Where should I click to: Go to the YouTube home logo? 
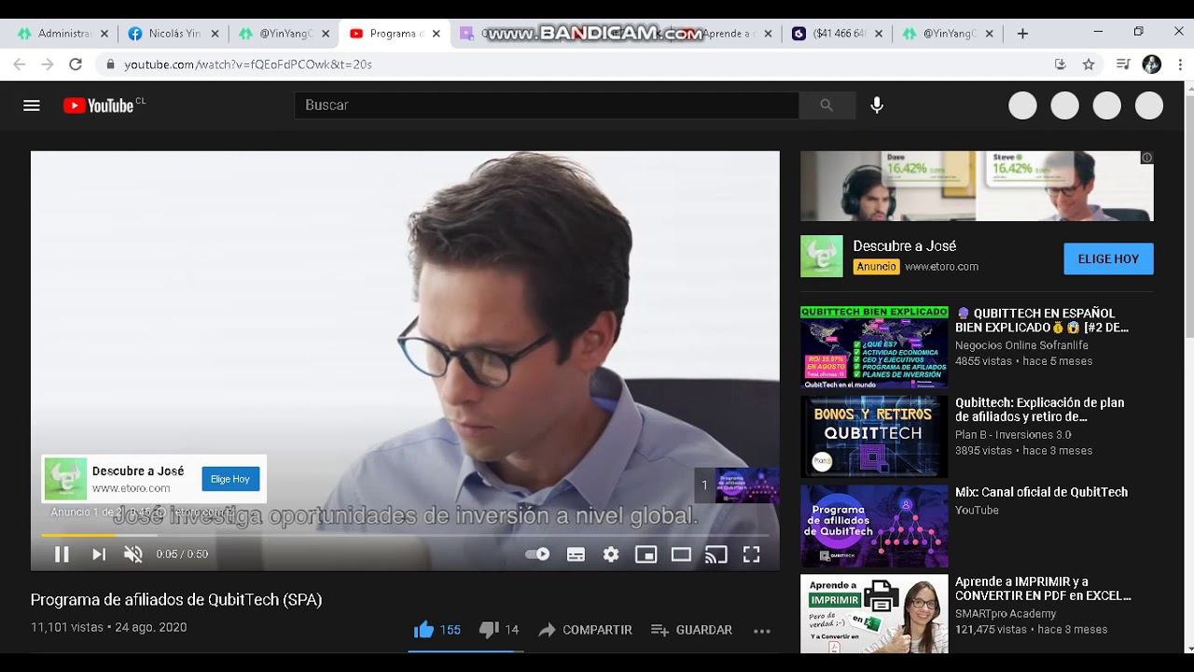coord(99,105)
